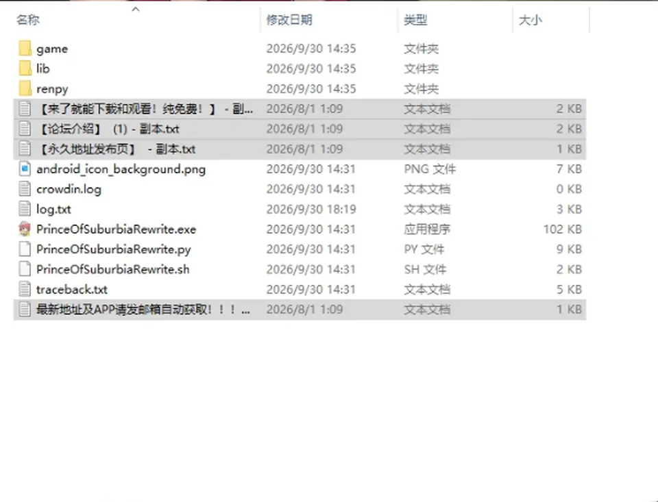This screenshot has height=502, width=658.
Task: Click the PrinceOfSuburbiaRewrite.py file icon
Action: [x=25, y=249]
